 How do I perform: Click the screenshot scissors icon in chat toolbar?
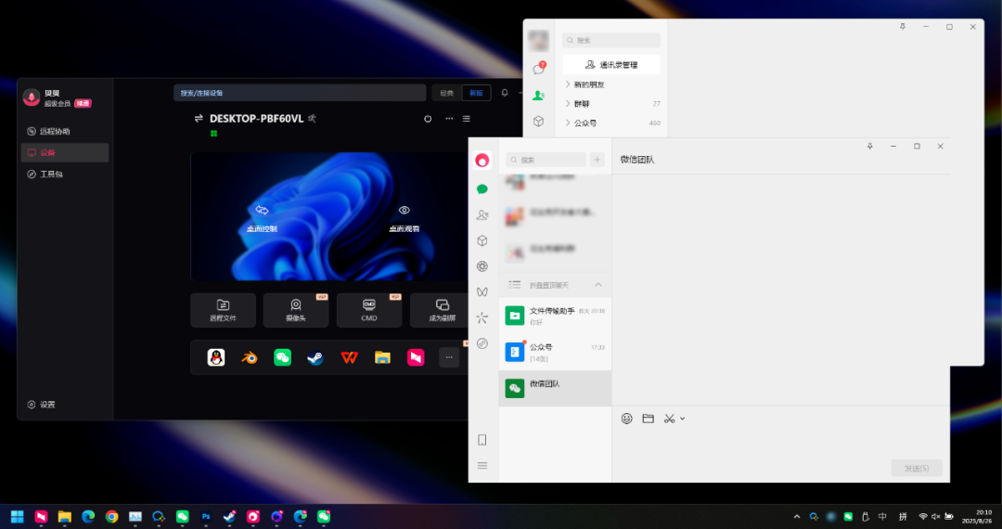tap(669, 419)
